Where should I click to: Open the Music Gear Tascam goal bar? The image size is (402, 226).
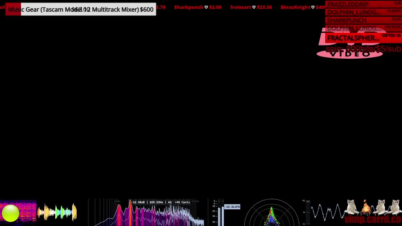[81, 9]
